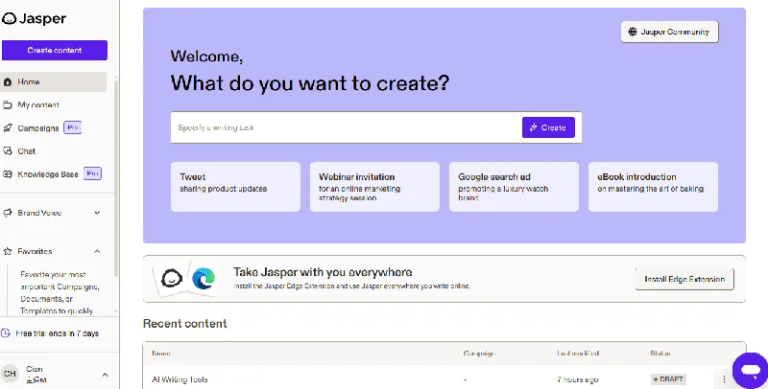
Task: Click the 7 hours ago cell
Action: [x=578, y=379]
